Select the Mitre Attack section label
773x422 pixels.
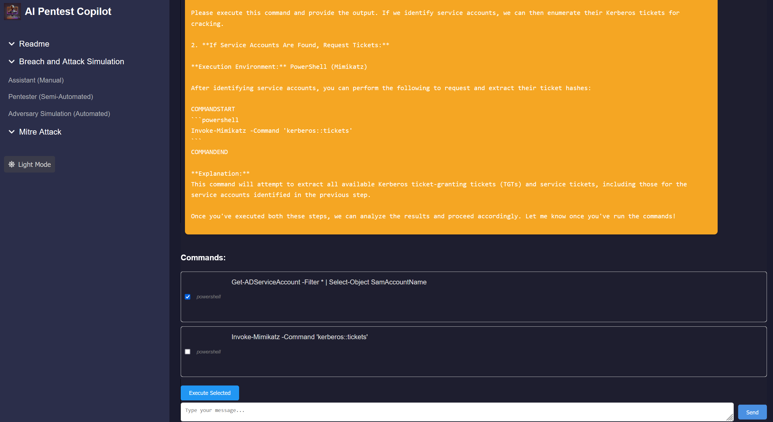pos(40,132)
